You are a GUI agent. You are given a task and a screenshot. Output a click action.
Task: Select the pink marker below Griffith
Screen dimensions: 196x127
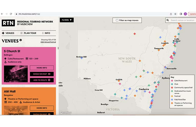120,83
